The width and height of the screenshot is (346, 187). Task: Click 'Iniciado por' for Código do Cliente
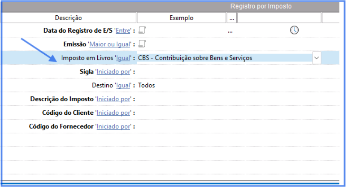coord(114,113)
